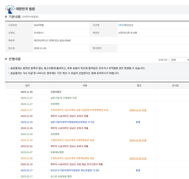Click the 공시문 column header
Viewport: 189px width, 179px height.
click(x=175, y=86)
